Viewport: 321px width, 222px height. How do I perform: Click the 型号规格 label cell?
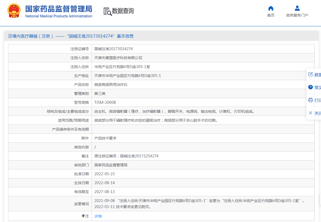pyautogui.click(x=50, y=102)
